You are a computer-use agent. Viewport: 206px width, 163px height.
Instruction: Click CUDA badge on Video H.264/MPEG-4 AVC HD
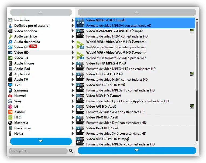pyautogui.click(x=192, y=31)
